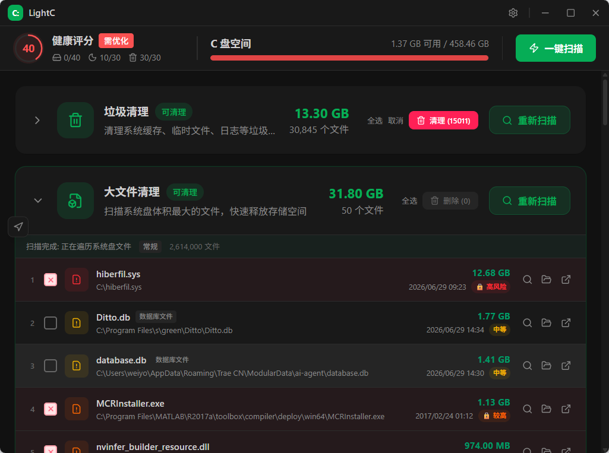Click the 2,614,000 文件 count text
Image resolution: width=609 pixels, height=453 pixels.
coord(195,247)
